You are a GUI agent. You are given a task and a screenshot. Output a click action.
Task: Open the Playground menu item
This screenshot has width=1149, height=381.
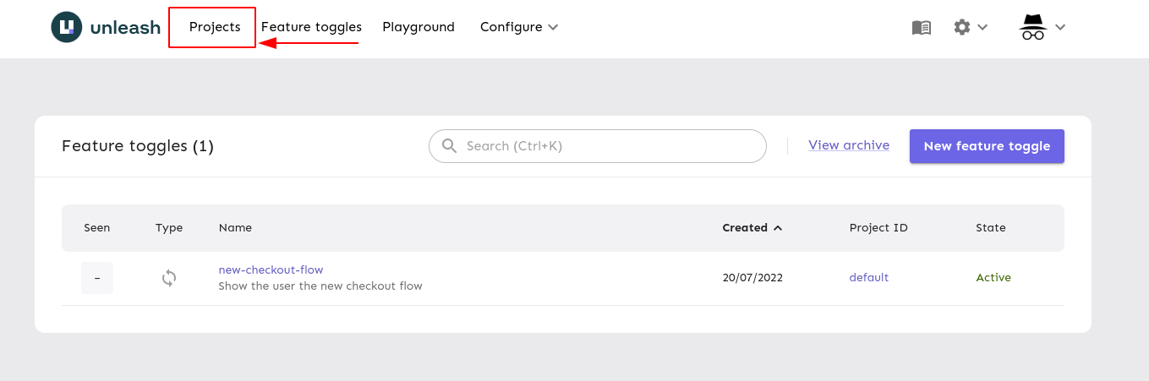(419, 27)
